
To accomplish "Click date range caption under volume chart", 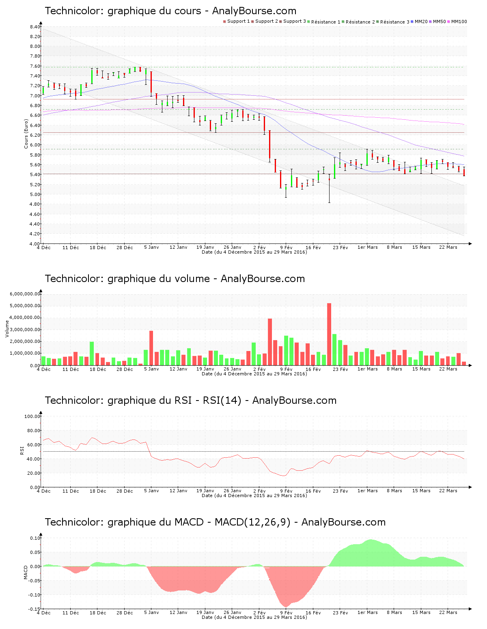I will tap(254, 374).
